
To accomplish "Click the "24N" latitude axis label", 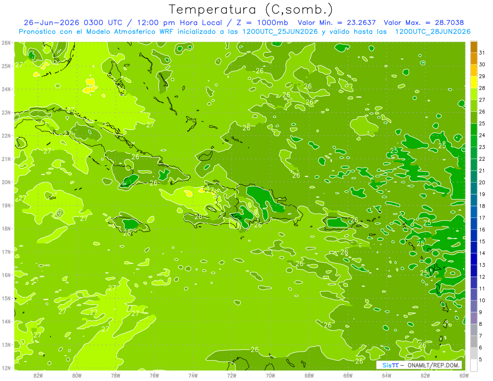I will click(x=6, y=89).
